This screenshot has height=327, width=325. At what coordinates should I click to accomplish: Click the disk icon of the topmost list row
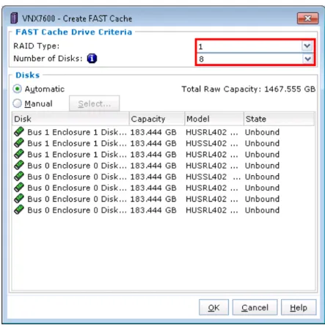[19, 132]
